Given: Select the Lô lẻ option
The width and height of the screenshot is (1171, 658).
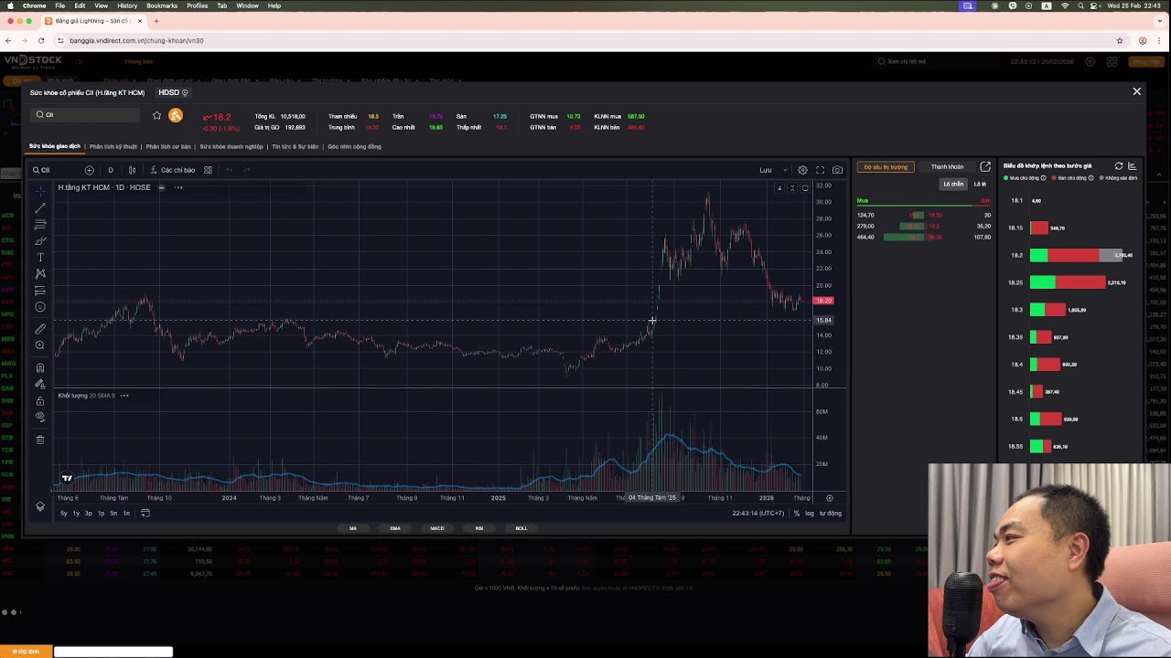Looking at the screenshot, I should pyautogui.click(x=980, y=184).
